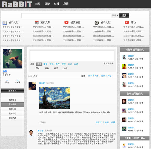Open the 资料 nav item
The height and width of the screenshot is (149, 151).
[x=56, y=4]
